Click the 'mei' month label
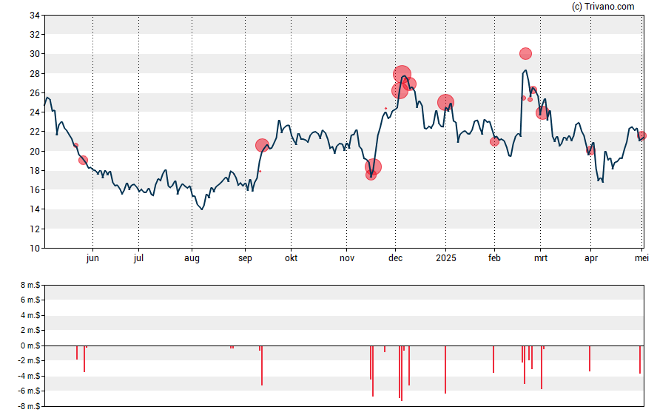657x418 pixels. (641, 258)
